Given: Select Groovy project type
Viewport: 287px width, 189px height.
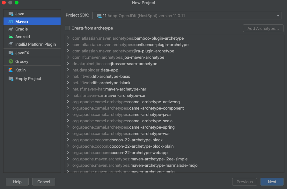Looking at the screenshot, I should click(x=32, y=61).
